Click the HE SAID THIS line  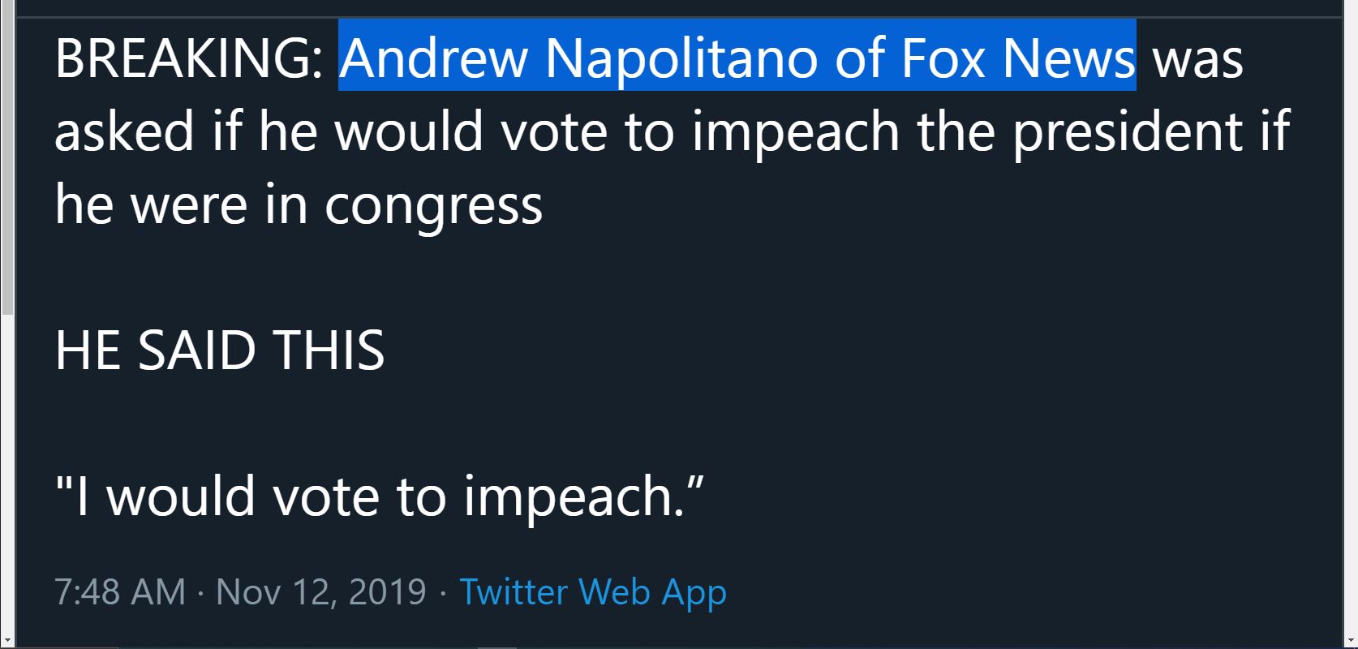[220, 350]
